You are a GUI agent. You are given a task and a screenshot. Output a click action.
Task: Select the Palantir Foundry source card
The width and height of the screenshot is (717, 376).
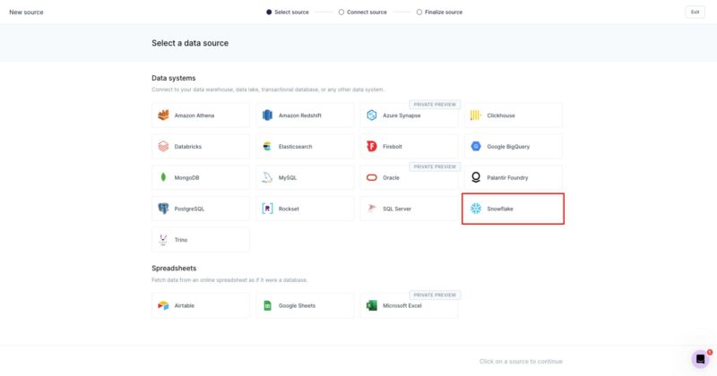pyautogui.click(x=513, y=177)
